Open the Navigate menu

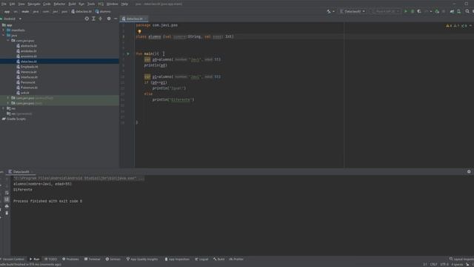(x=34, y=4)
